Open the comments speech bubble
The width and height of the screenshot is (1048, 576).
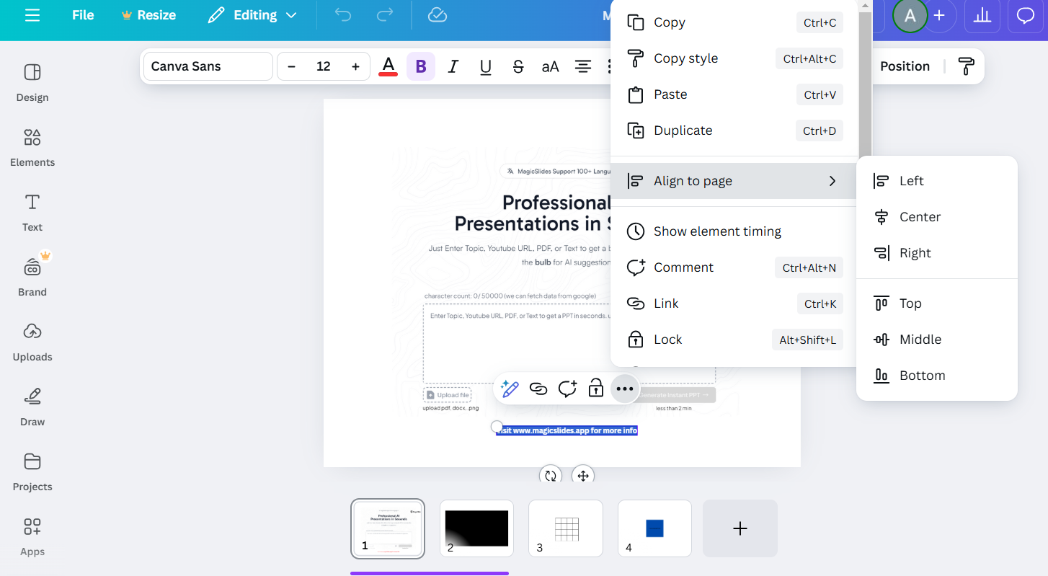tap(1025, 16)
